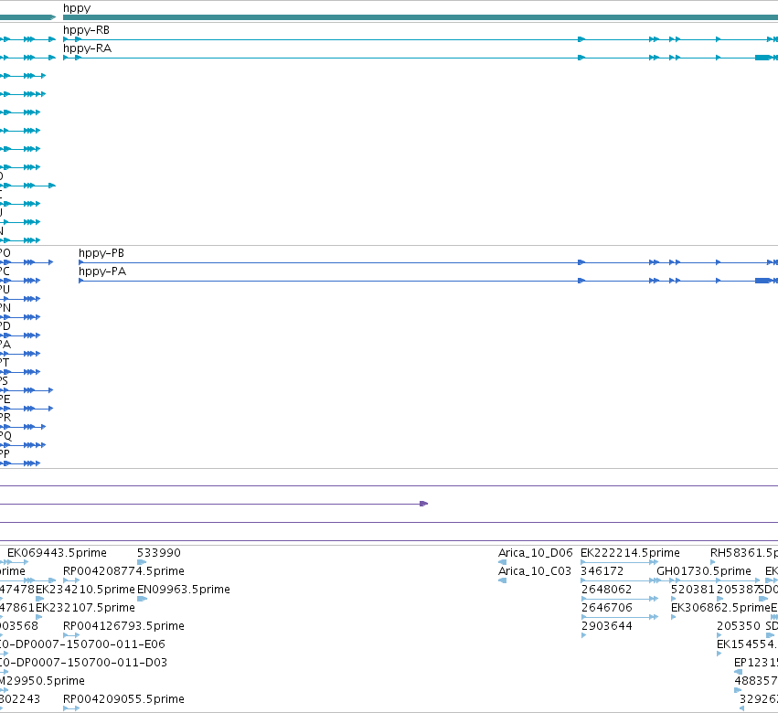Screen dimensions: 778x713
Task: Click the feature line under 2648062
Action: [x=619, y=599]
